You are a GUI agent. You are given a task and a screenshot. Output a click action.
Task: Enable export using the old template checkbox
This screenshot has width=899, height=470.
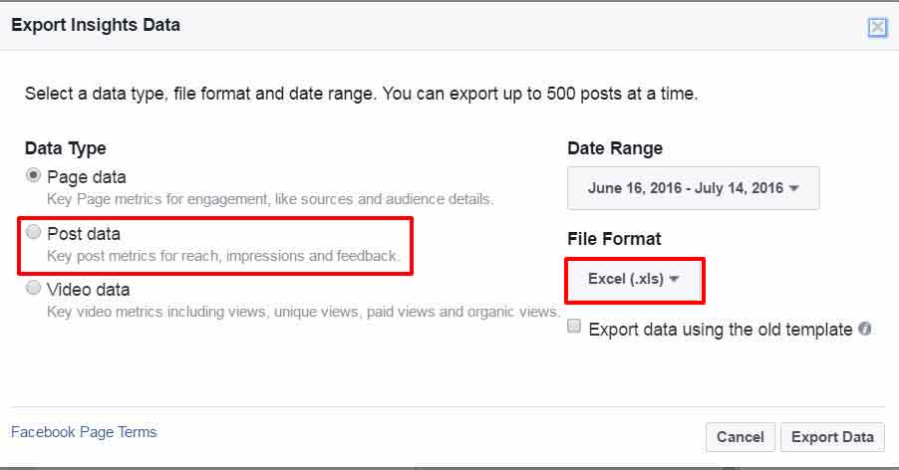(x=575, y=328)
